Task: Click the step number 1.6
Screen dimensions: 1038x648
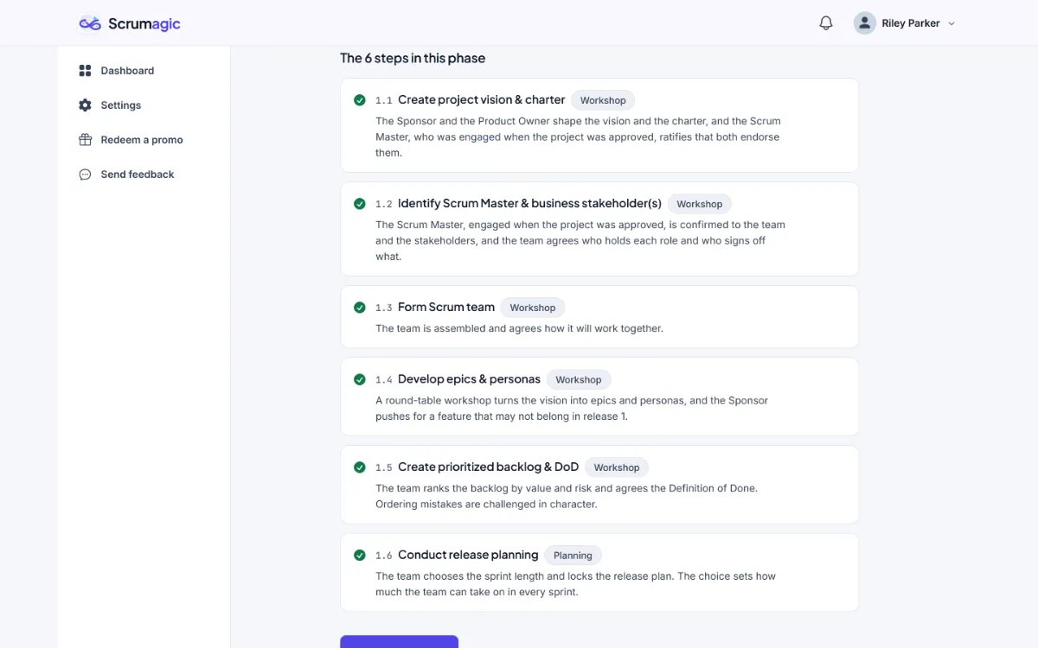Action: tap(384, 556)
